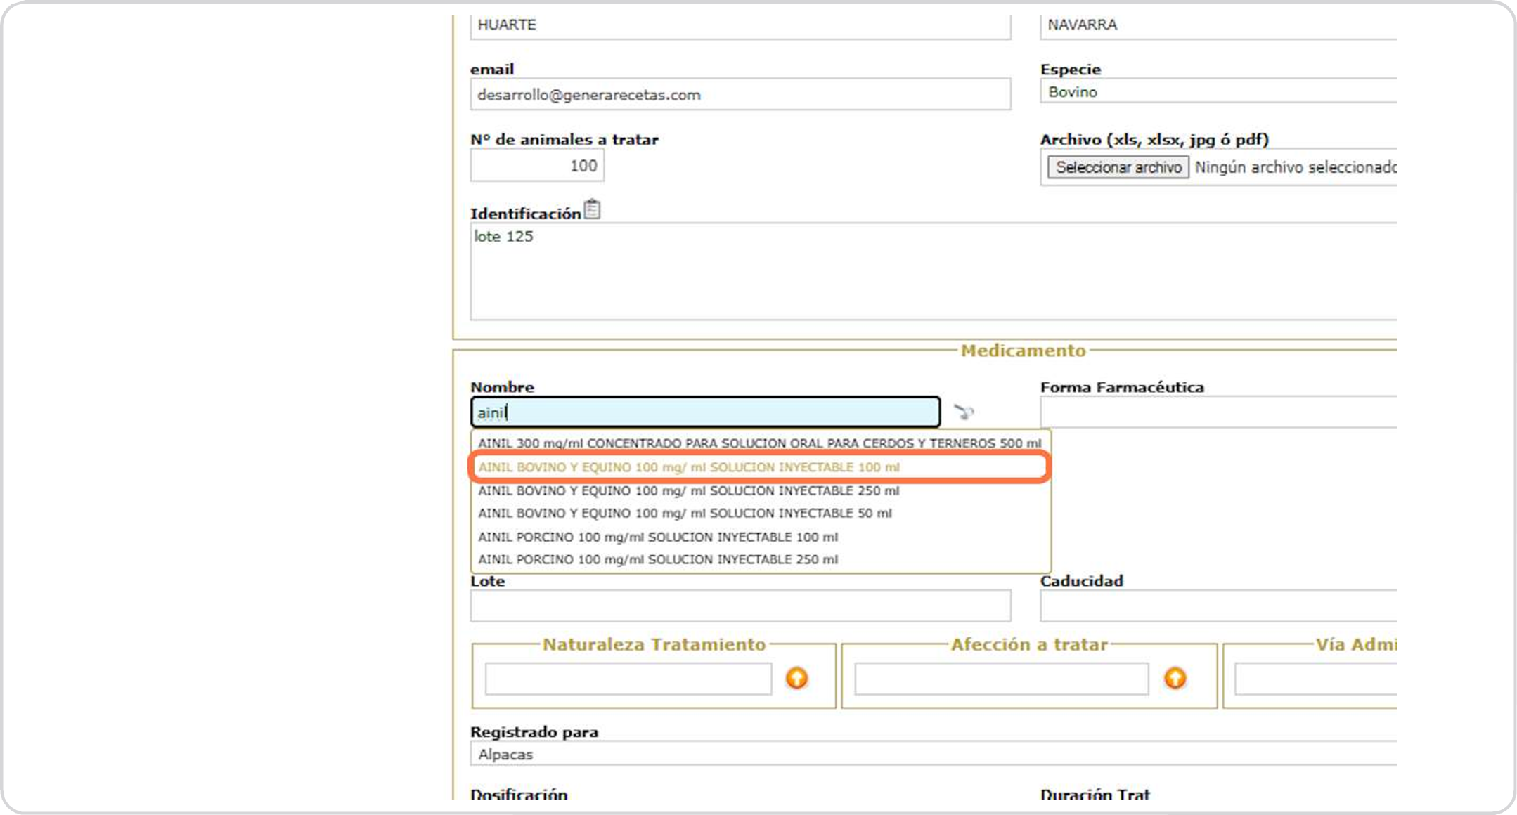This screenshot has height=815, width=1517.
Task: Click the clipboard icon beside Identificación
Action: click(593, 209)
